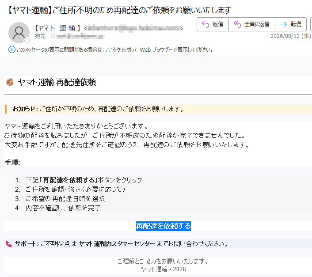The width and height of the screenshot is (312, 277).
Task: Click step 1 下記「再配達を依頼する」ボタンをクリック
Action: 84,180
